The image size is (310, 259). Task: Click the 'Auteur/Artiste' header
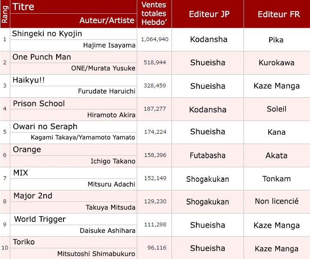pos(107,20)
